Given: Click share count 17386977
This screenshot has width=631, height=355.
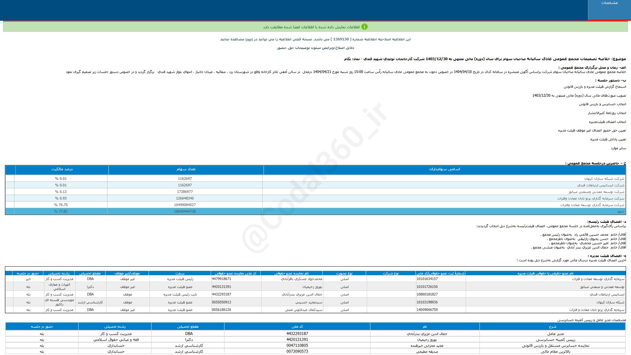Looking at the screenshot, I should point(185,192).
